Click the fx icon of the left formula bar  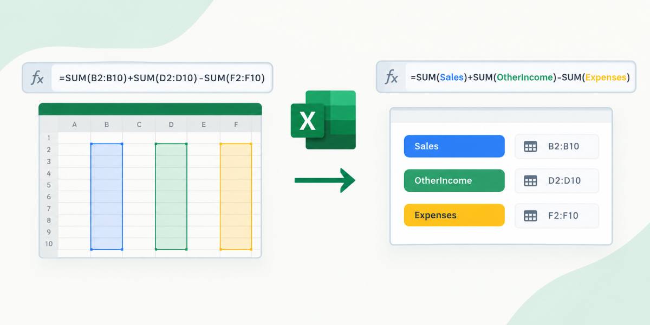pos(37,78)
